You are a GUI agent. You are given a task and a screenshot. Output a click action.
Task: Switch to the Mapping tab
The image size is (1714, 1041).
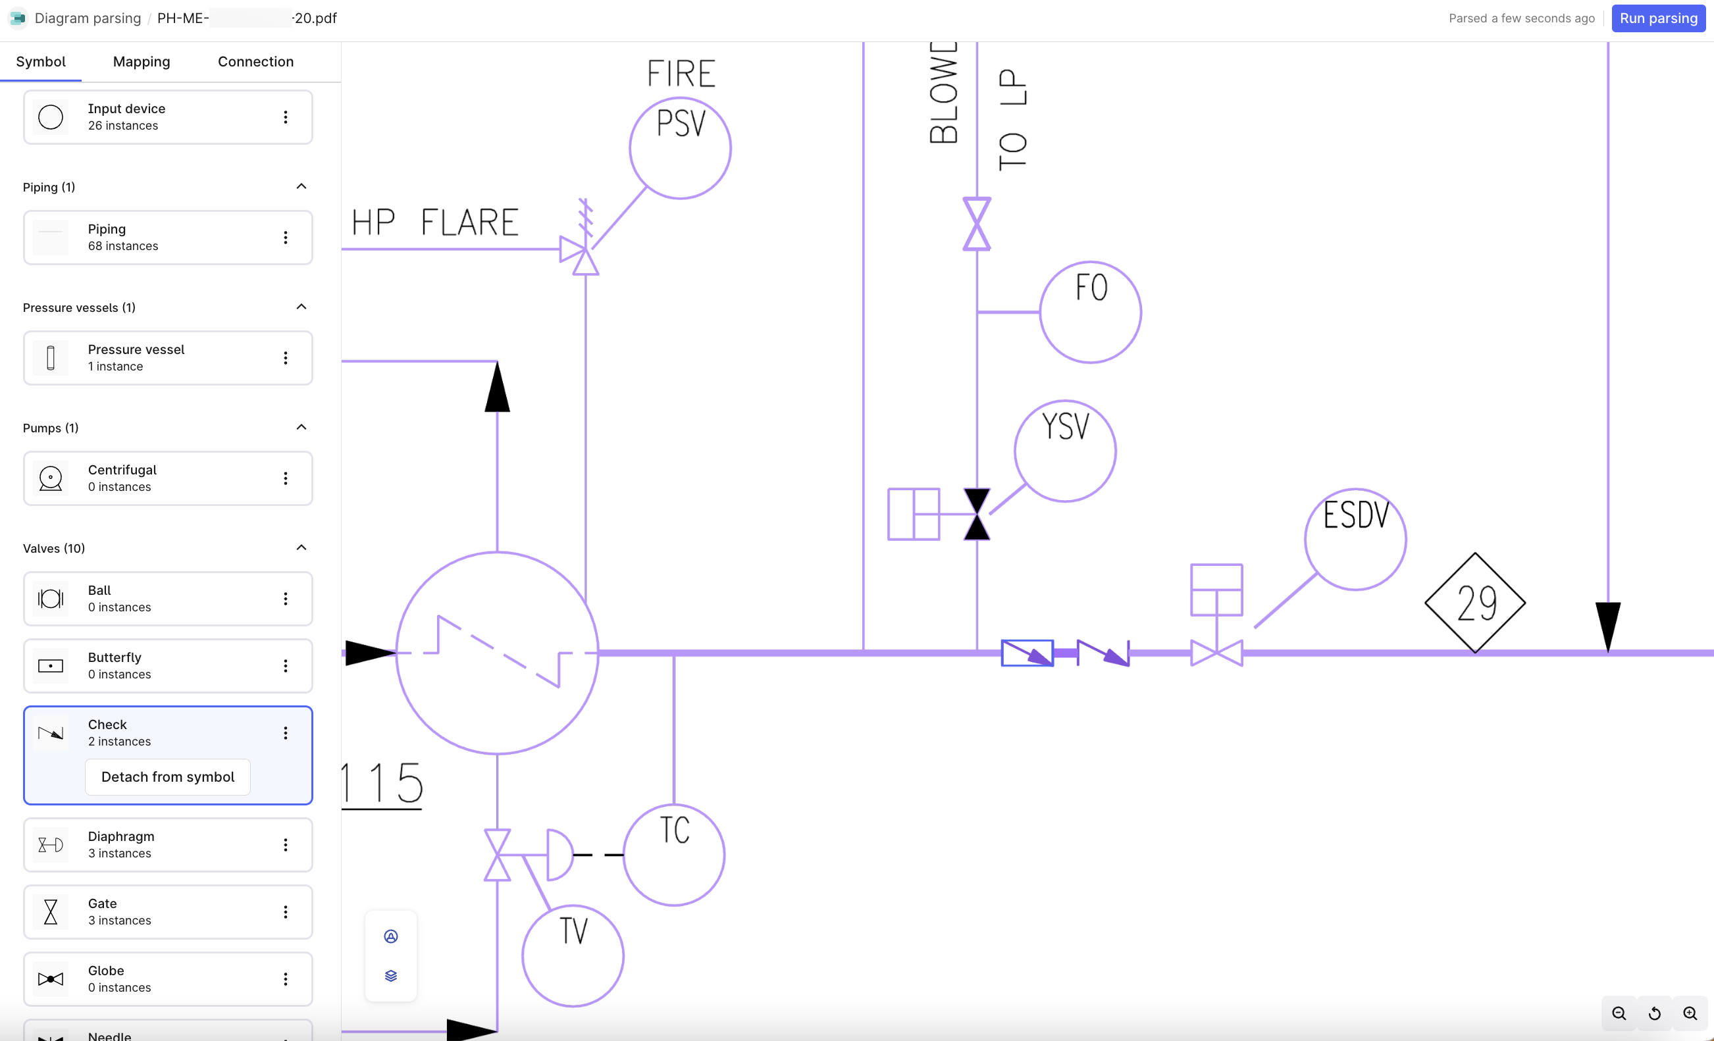click(141, 60)
